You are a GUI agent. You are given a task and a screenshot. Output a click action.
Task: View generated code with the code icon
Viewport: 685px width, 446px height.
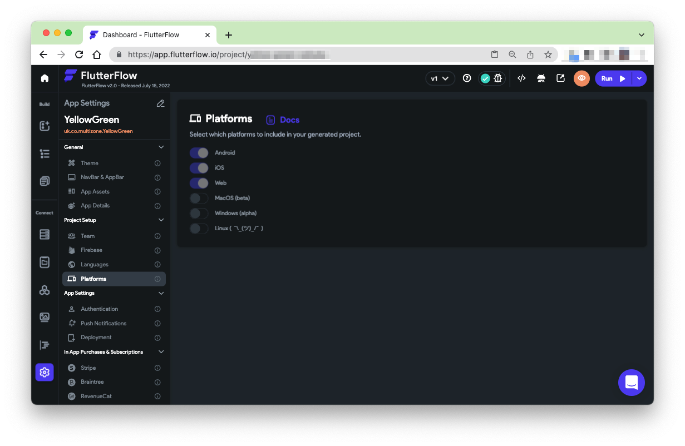(521, 78)
